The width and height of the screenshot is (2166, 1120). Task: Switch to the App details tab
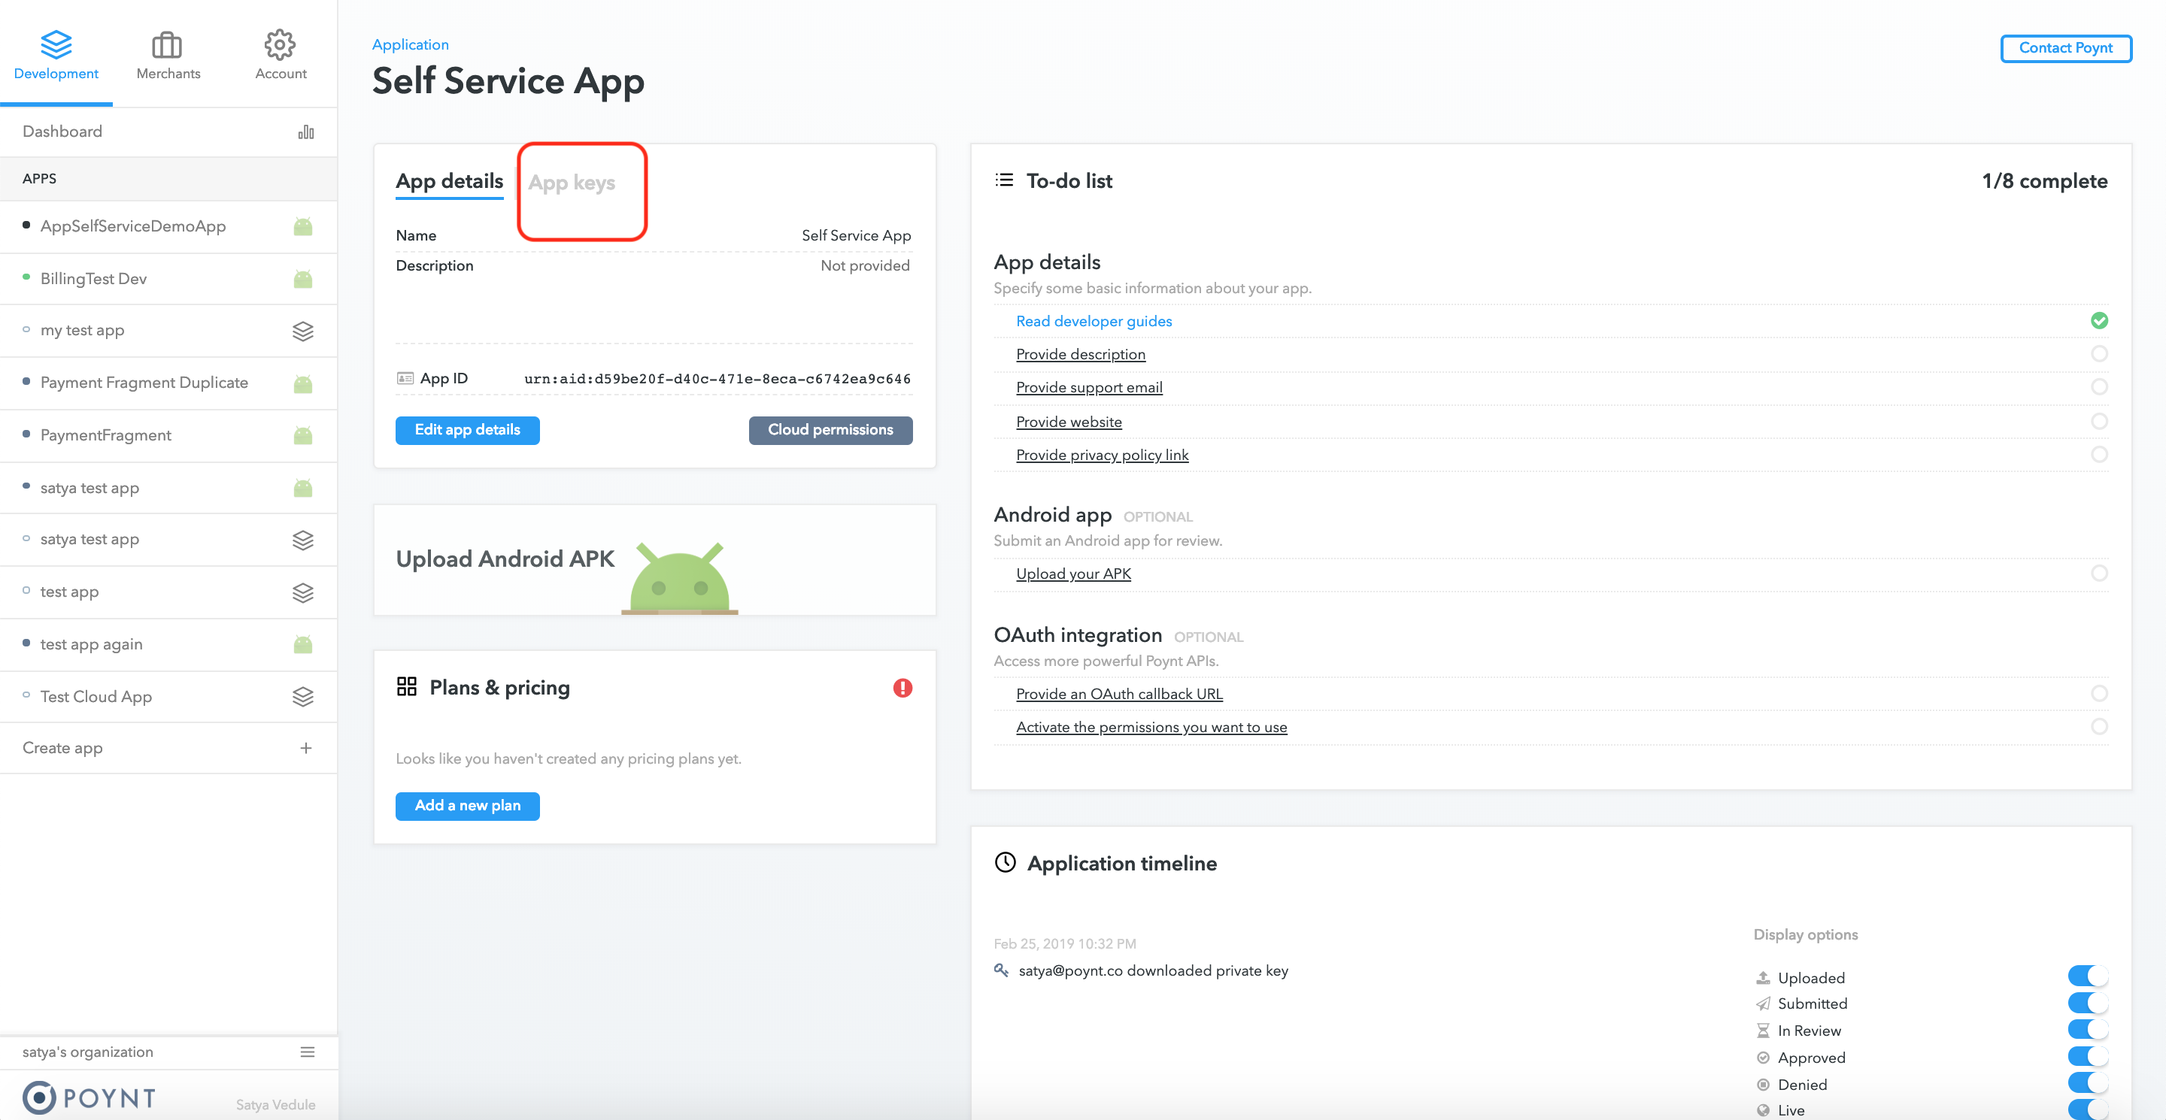pyautogui.click(x=449, y=181)
